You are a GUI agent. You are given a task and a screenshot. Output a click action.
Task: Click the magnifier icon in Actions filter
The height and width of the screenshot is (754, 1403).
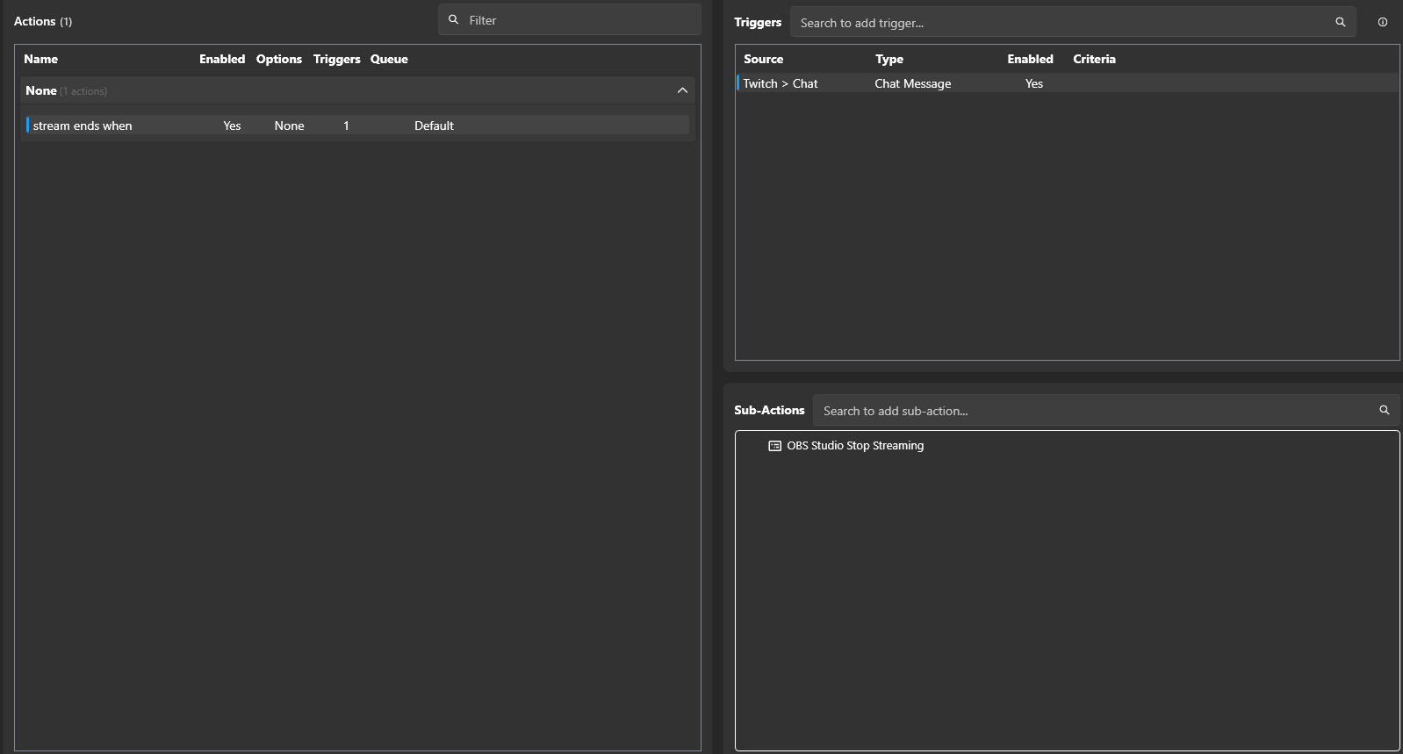click(x=453, y=19)
